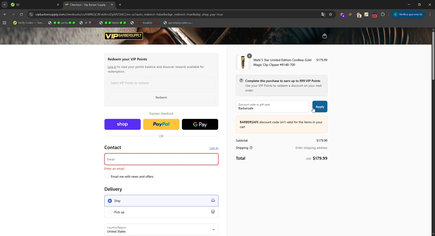Click the Redeem button
Viewport: 435px width, 236px height.
click(161, 97)
